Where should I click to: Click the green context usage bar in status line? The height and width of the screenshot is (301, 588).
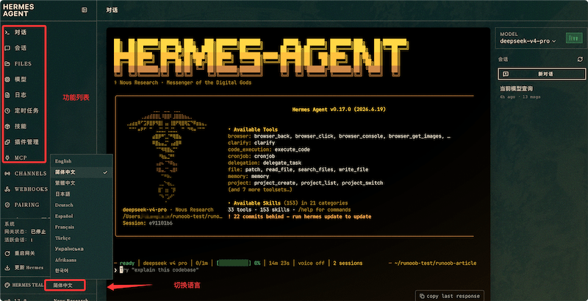click(234, 263)
